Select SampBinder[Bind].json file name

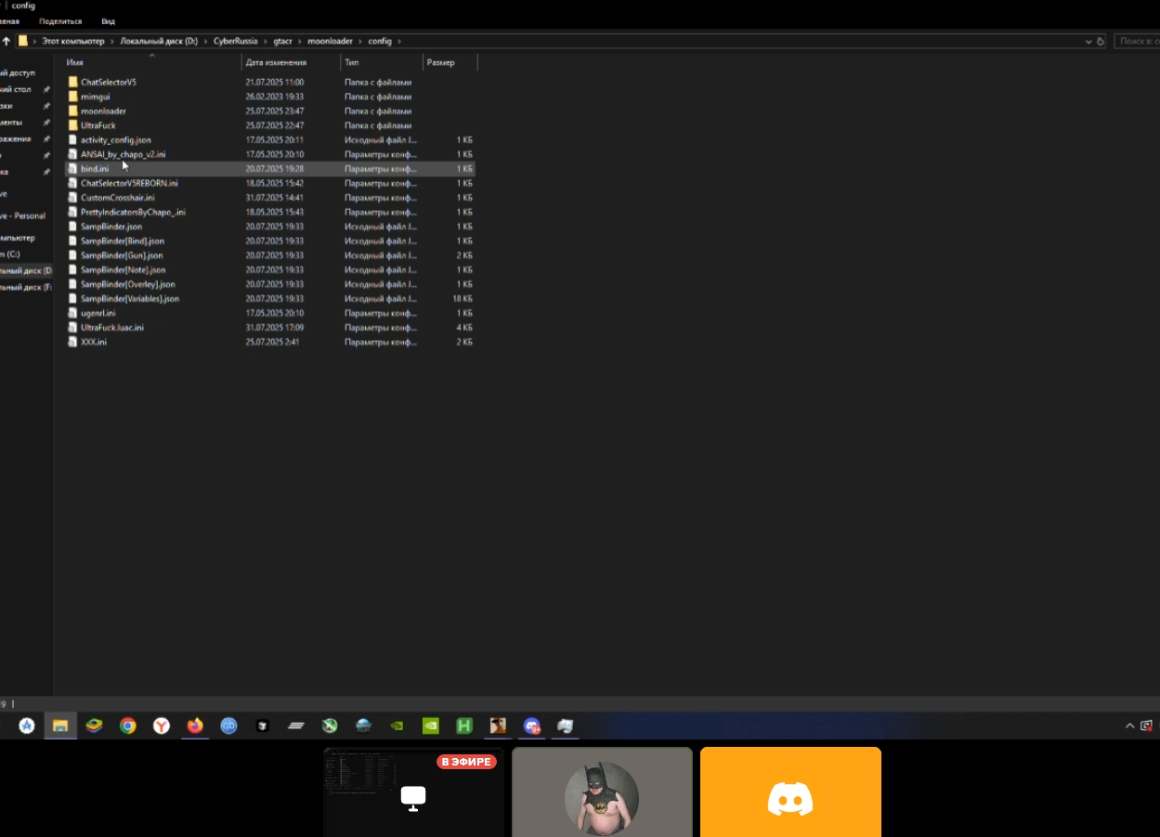pos(123,241)
